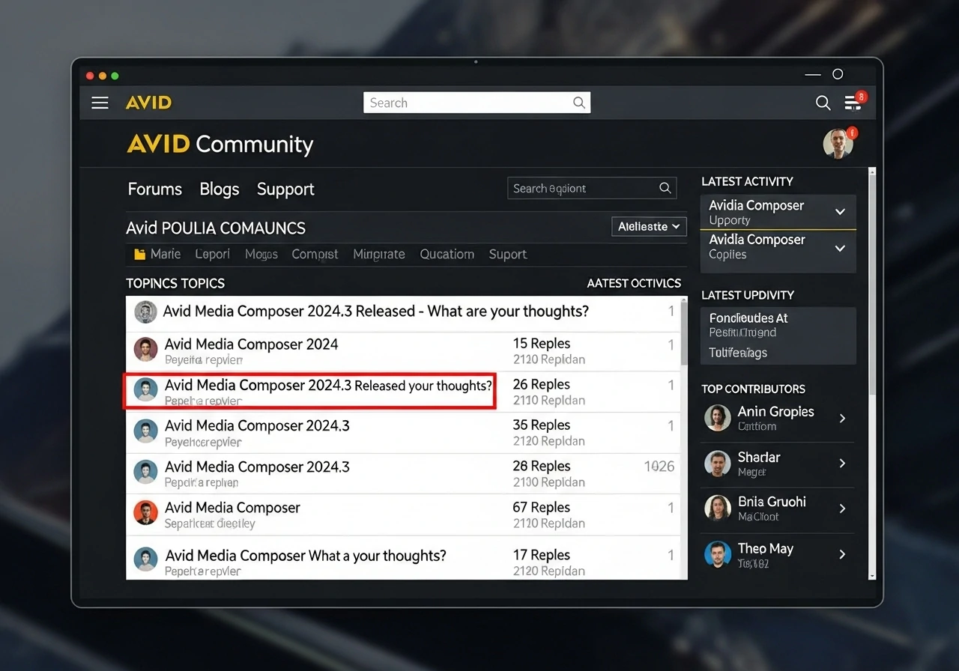959x671 pixels.
Task: Click Sharlar's contributor avatar
Action: pos(718,464)
